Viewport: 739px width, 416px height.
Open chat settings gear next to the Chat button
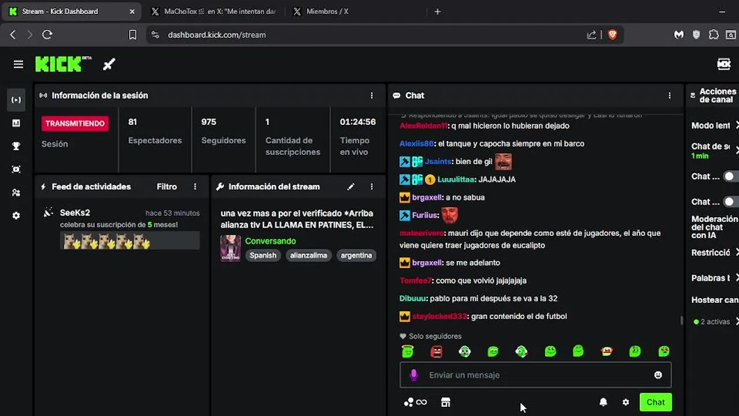click(625, 402)
